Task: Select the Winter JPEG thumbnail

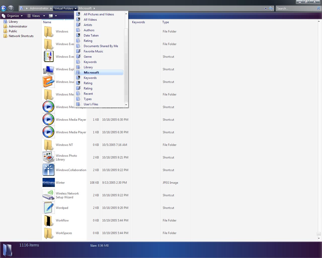Action: pyautogui.click(x=49, y=183)
